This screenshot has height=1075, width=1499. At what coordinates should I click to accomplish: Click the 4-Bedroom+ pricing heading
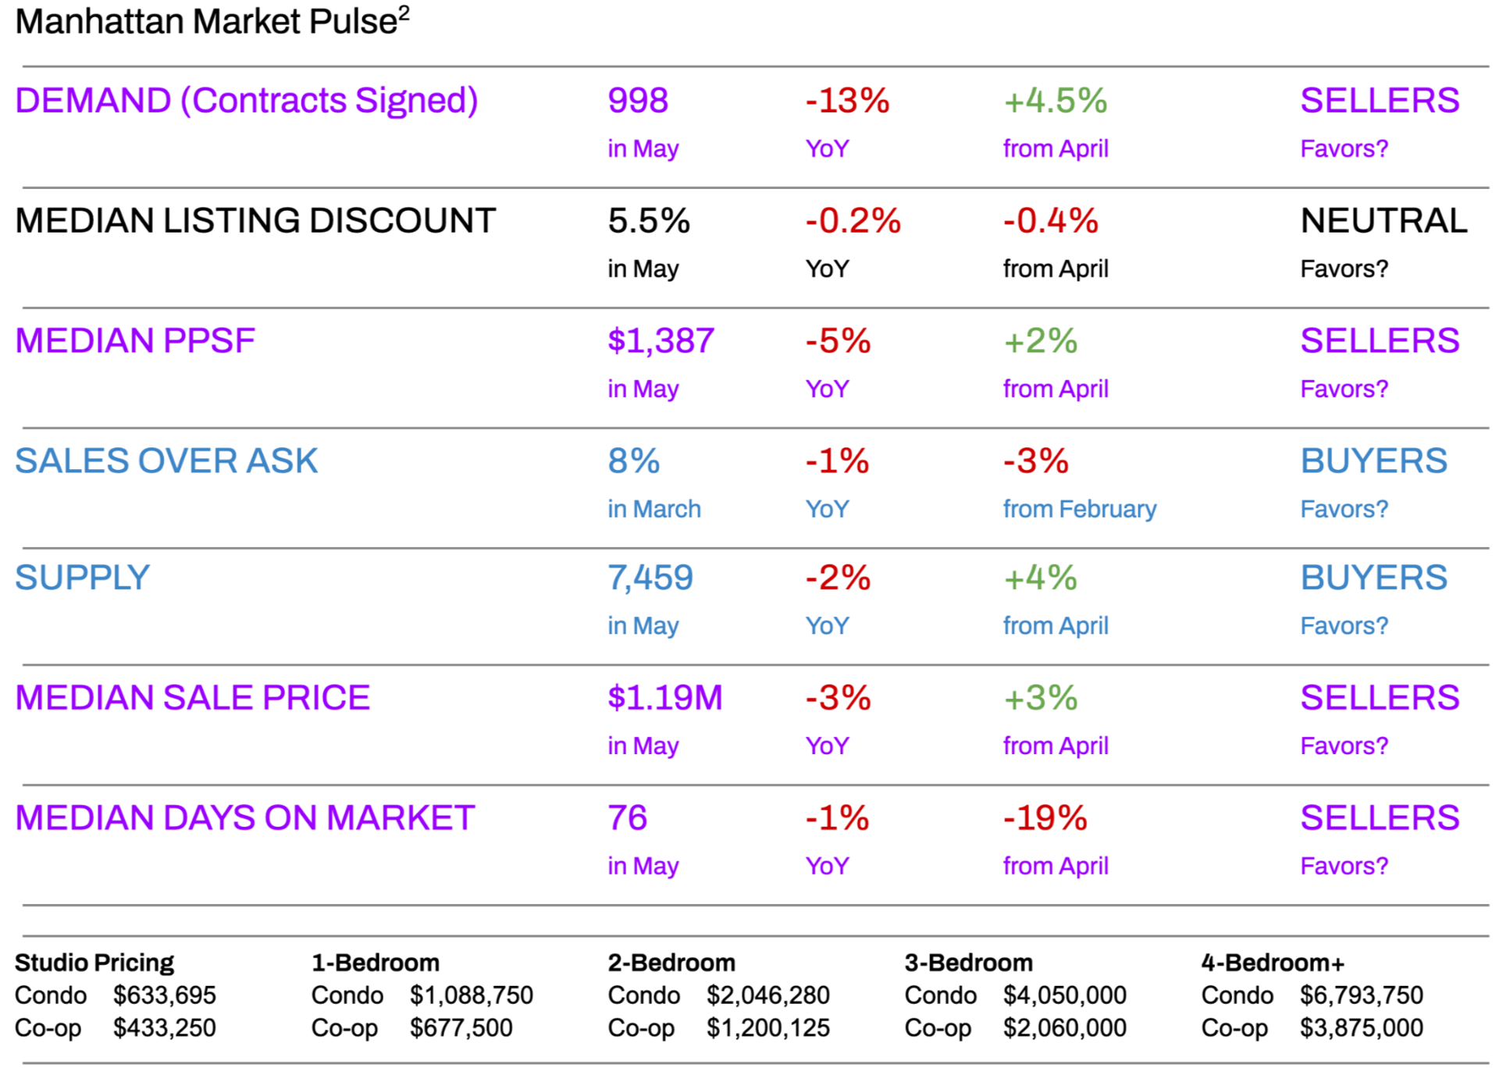tap(1273, 963)
